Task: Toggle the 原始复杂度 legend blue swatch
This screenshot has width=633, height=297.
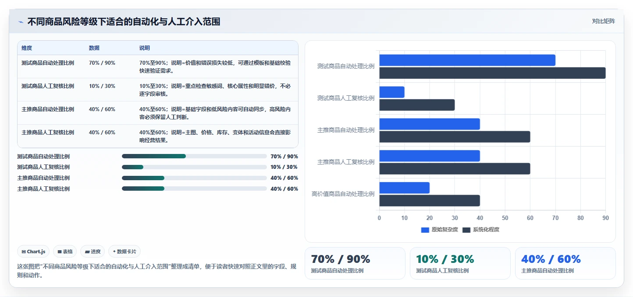Action: (425, 230)
